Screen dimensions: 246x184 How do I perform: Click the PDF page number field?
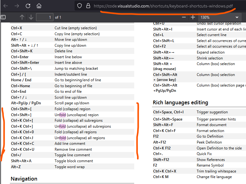pos(45,17)
